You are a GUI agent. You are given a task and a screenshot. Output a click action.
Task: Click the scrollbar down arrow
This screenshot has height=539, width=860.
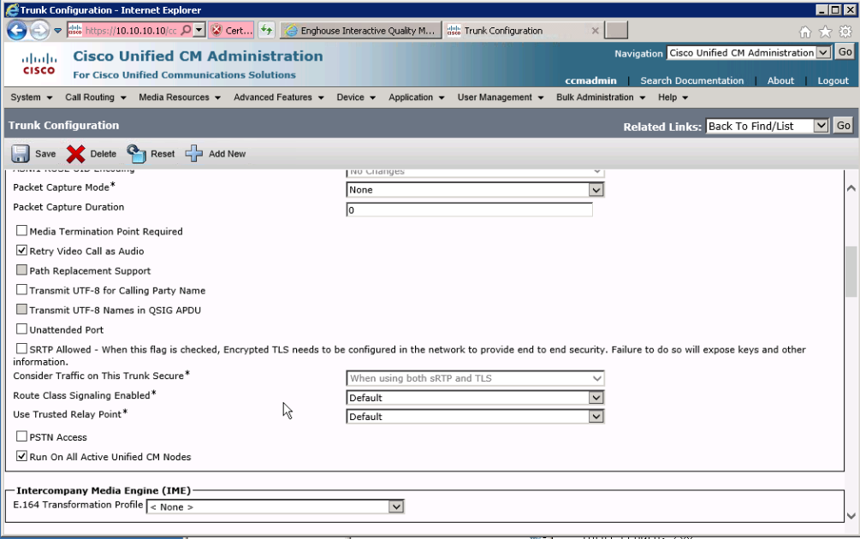851,515
